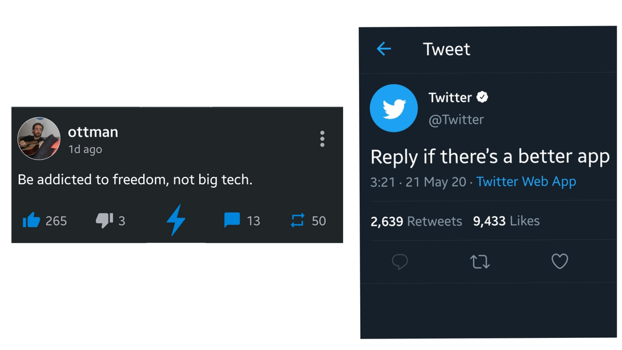The image size is (622, 350).
Task: Click the ottman username
Action: point(93,132)
